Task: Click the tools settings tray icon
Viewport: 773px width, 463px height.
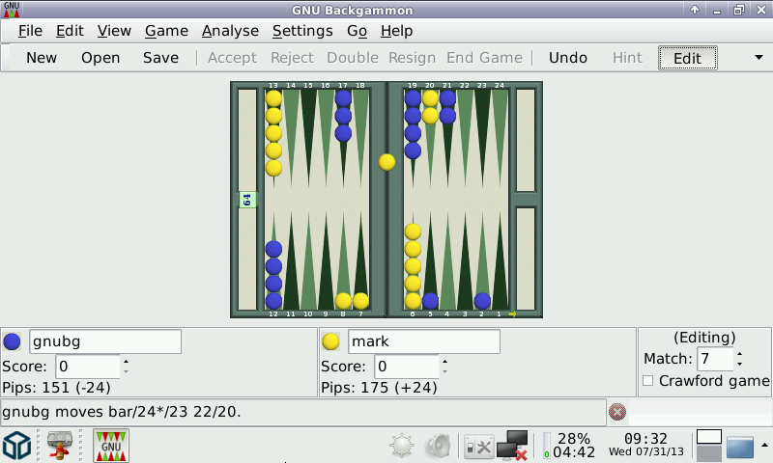Action: (478, 447)
